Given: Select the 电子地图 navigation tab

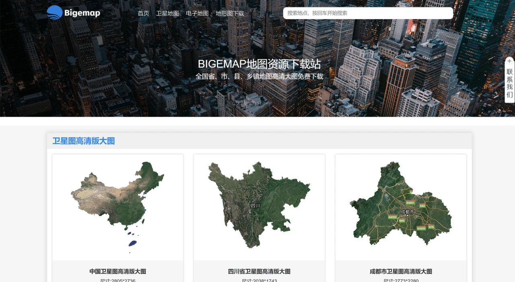Looking at the screenshot, I should point(197,13).
